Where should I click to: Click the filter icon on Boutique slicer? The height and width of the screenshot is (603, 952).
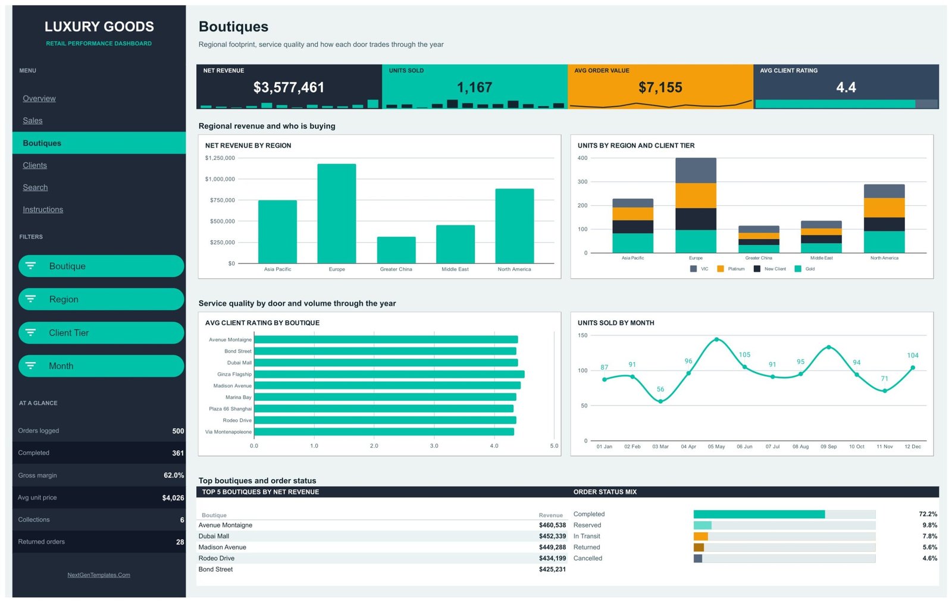(30, 266)
